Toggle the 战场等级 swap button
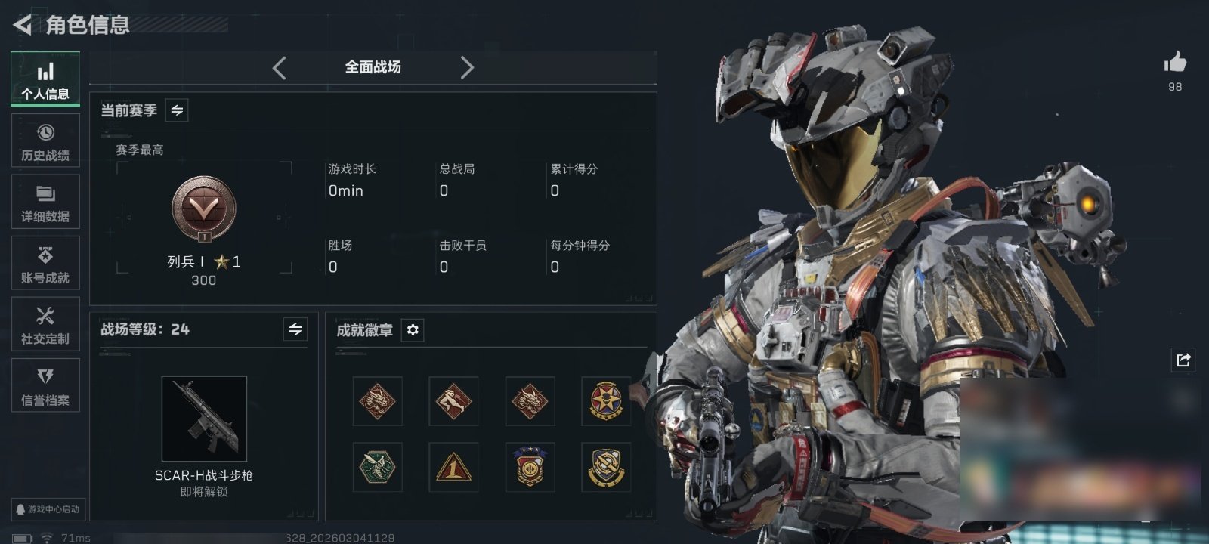 point(295,329)
